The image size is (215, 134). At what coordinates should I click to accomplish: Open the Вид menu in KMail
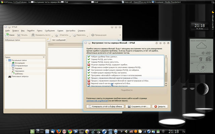(23, 30)
